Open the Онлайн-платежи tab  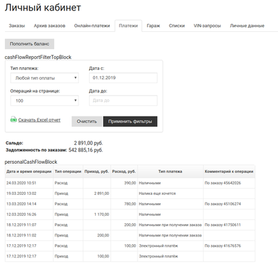coord(92,26)
